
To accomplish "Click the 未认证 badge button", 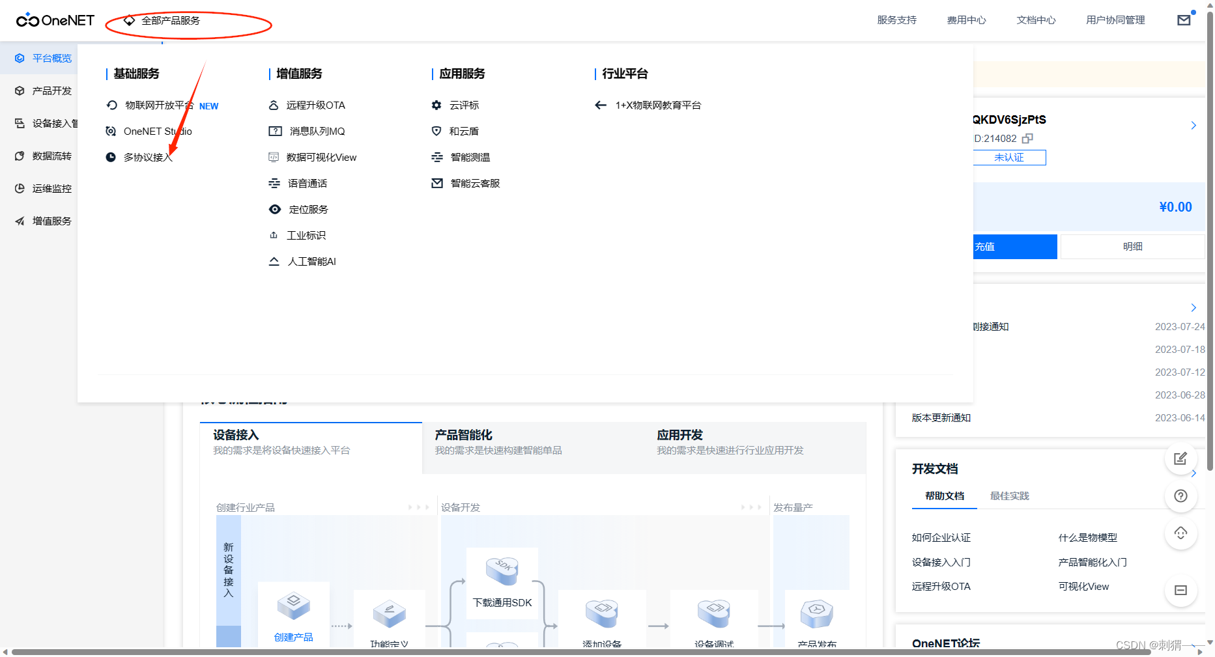I will [x=1009, y=157].
